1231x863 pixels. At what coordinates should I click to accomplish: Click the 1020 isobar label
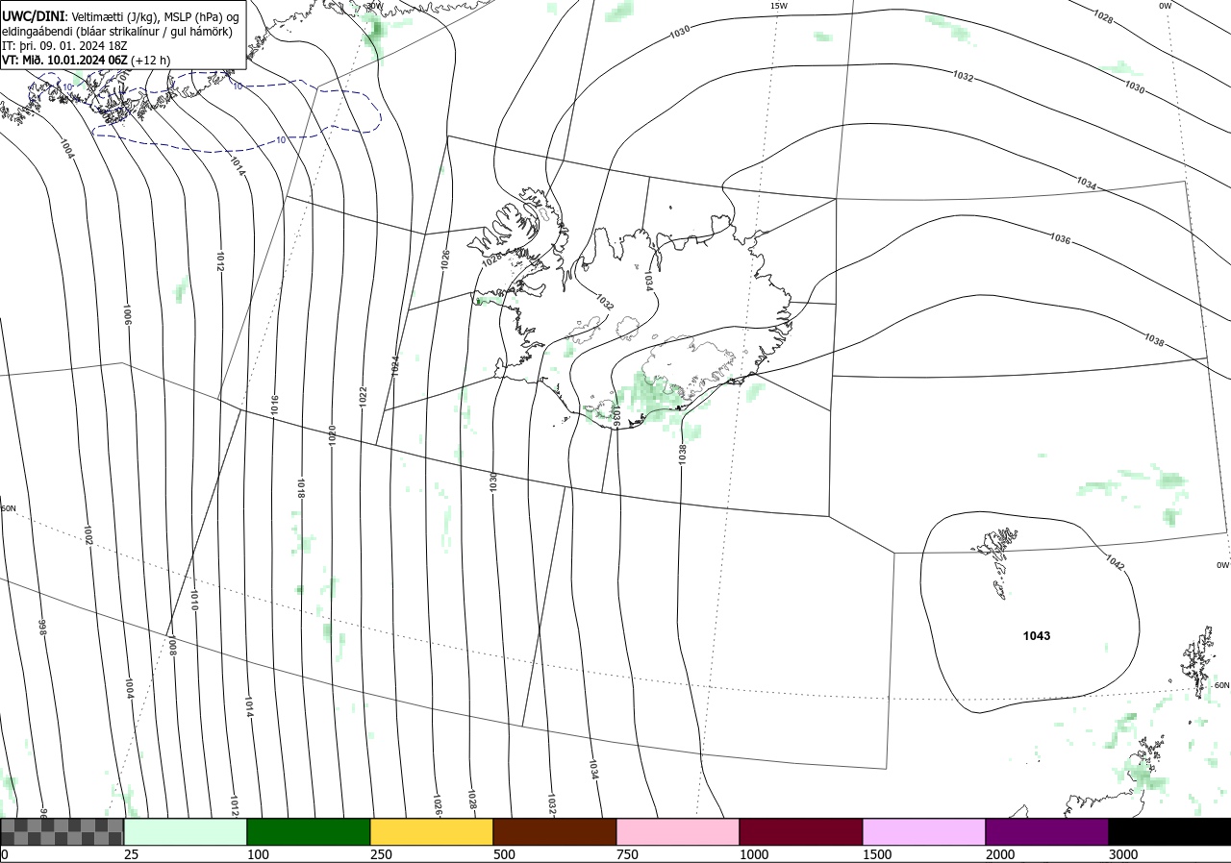point(332,435)
